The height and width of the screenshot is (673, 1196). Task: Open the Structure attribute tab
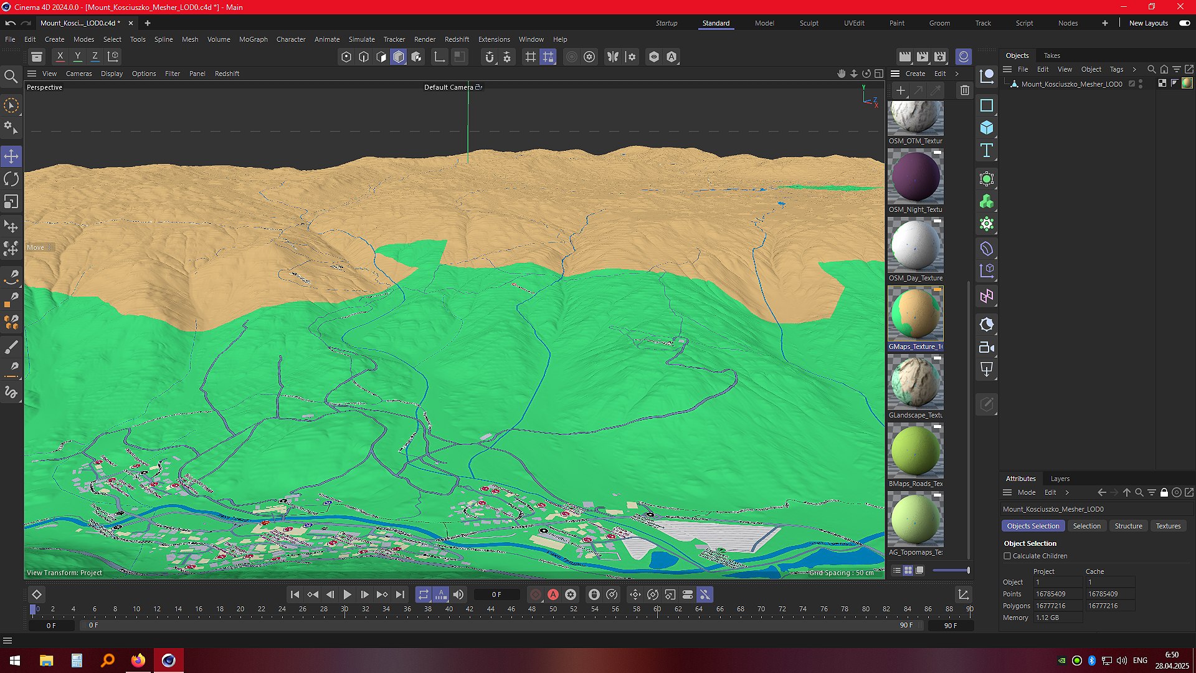pyautogui.click(x=1128, y=526)
